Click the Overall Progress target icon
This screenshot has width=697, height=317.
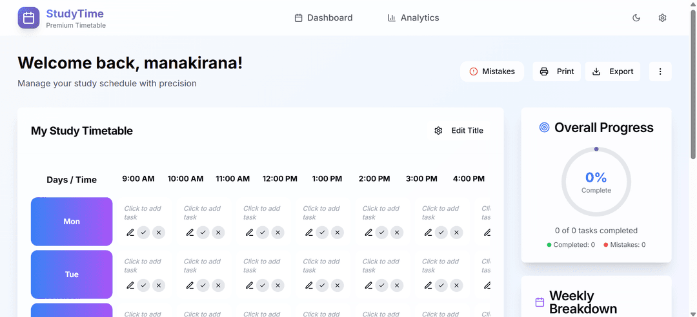(x=544, y=128)
